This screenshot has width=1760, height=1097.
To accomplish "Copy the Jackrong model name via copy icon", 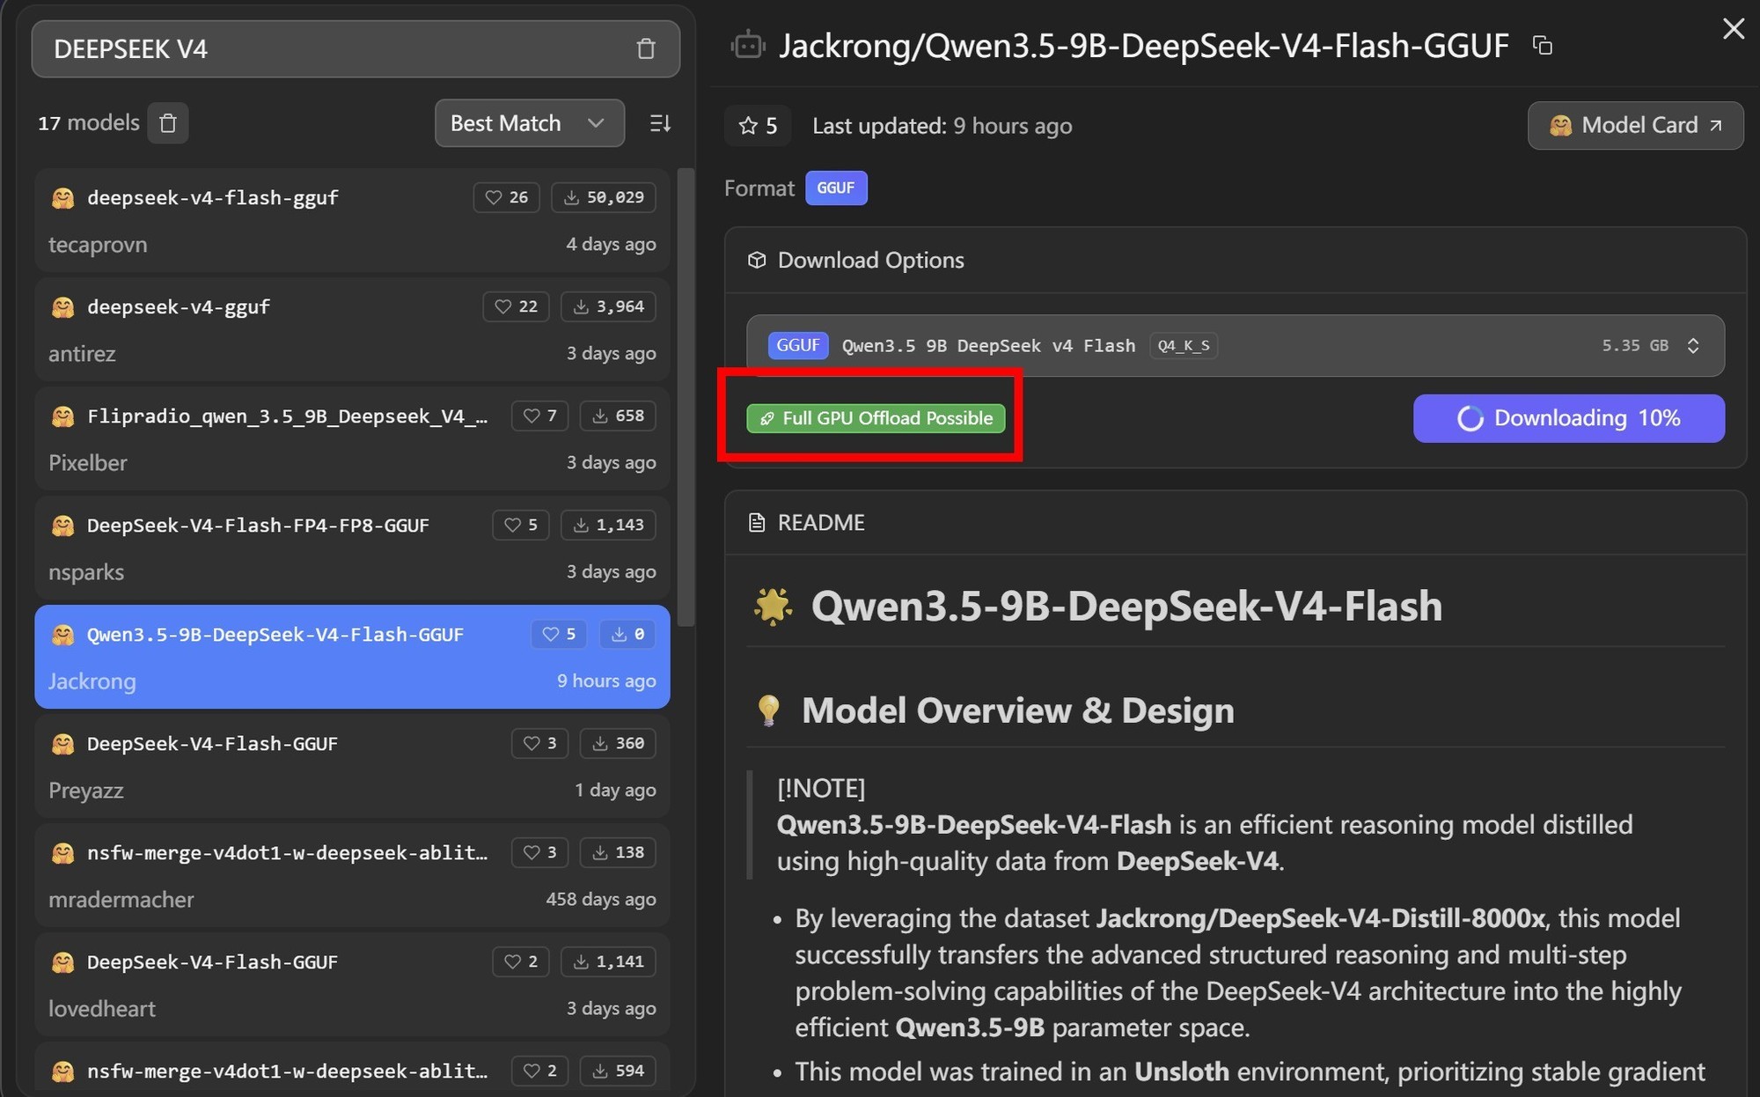I will tap(1543, 46).
